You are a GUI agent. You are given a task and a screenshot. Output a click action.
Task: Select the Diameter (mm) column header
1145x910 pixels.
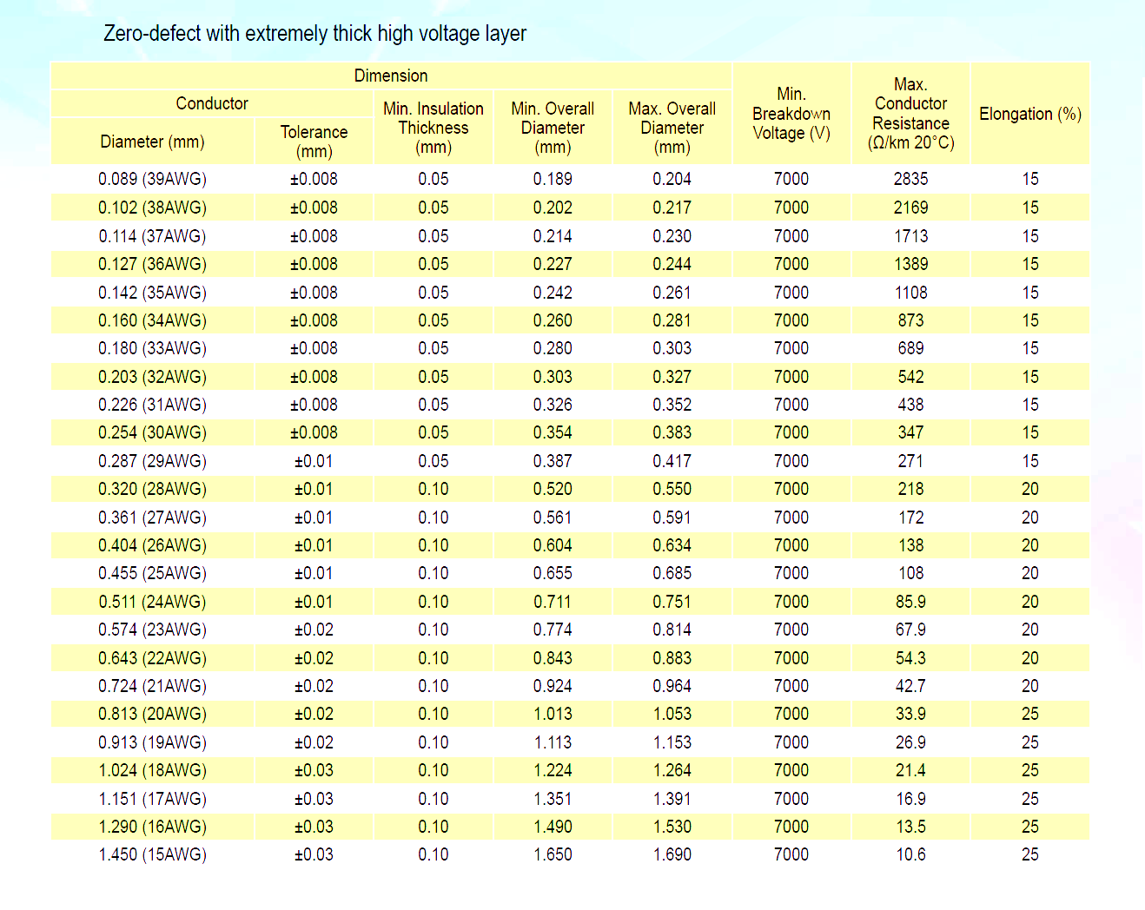point(152,142)
